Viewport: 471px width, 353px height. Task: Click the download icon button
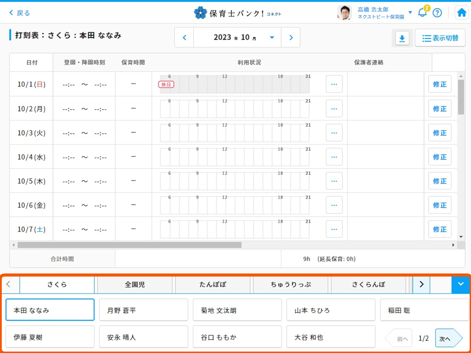(x=402, y=38)
